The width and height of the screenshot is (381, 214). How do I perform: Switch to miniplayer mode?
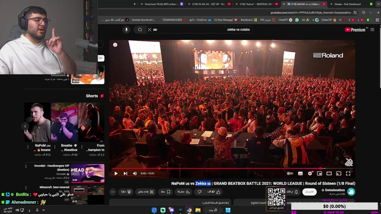(319, 174)
